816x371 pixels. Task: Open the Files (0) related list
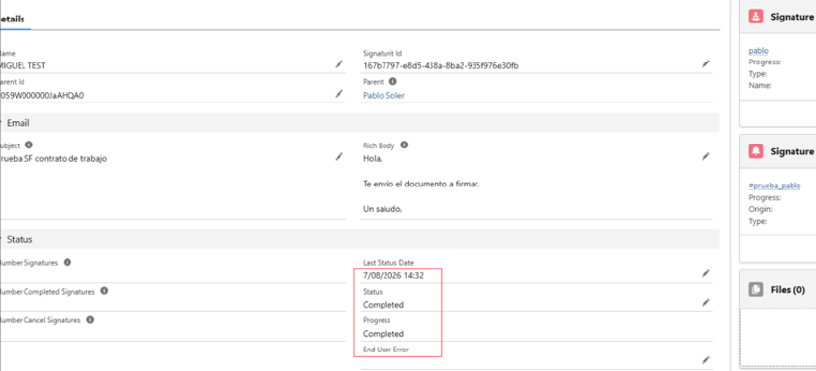coord(788,289)
